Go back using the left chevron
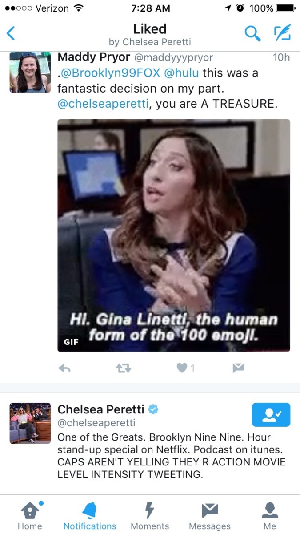Viewport: 300px width, 534px height. [11, 33]
